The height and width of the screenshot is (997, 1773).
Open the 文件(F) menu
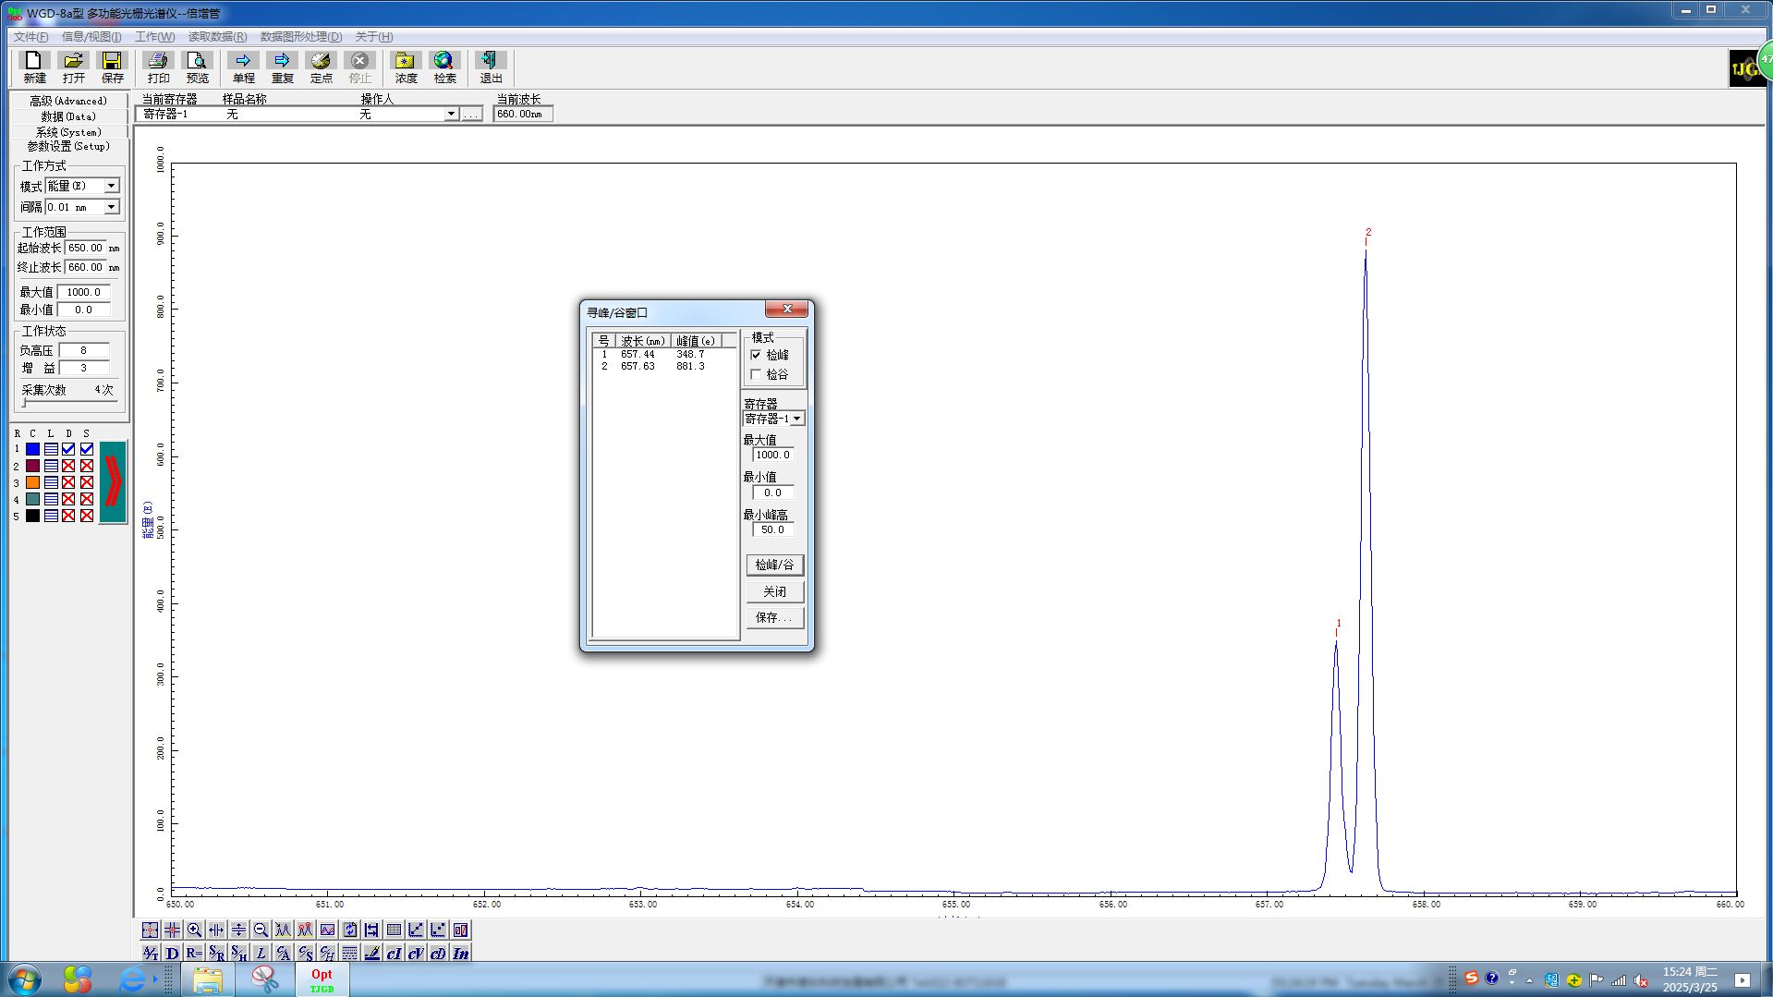click(x=30, y=37)
